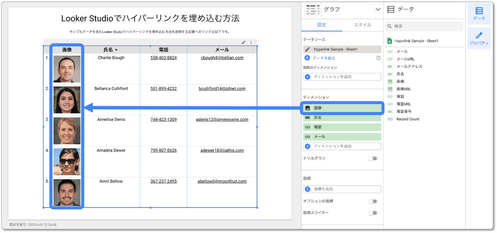This screenshot has width=497, height=233.
Task: Open help icon beside データを統合
Action: [x=378, y=58]
